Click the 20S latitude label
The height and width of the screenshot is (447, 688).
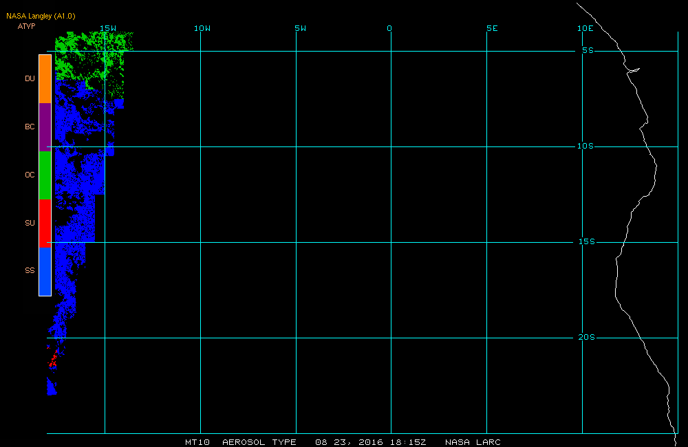coord(587,338)
